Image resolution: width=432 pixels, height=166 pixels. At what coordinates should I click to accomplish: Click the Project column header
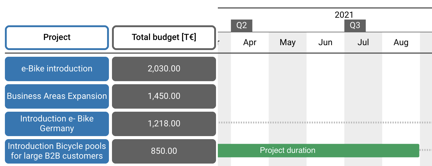(57, 38)
